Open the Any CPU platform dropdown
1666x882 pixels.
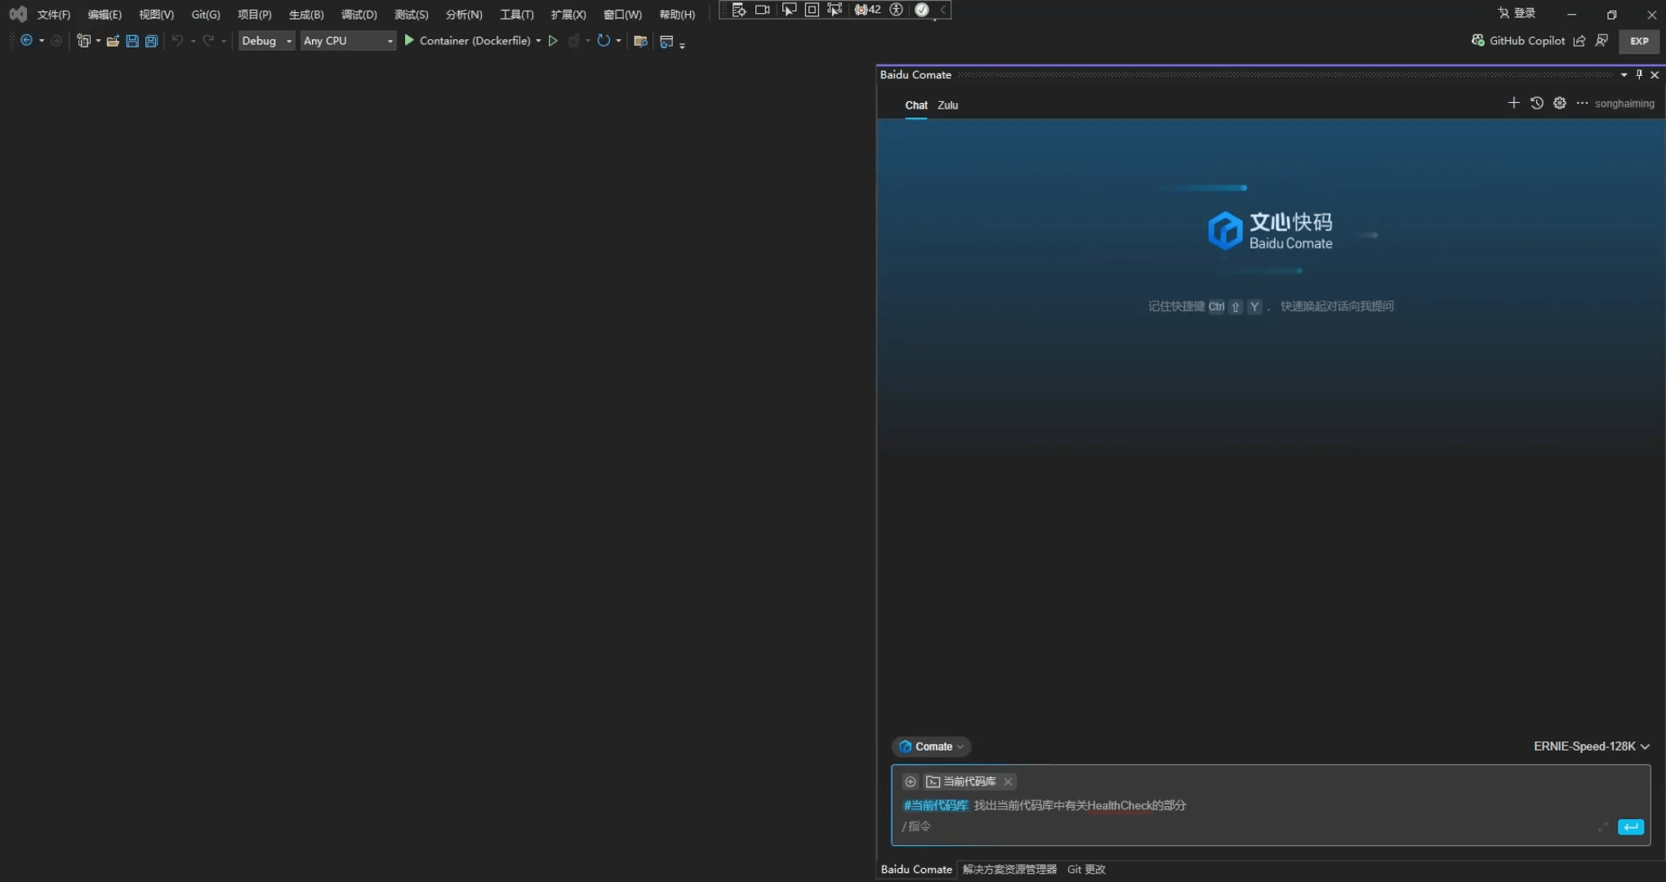(x=348, y=41)
